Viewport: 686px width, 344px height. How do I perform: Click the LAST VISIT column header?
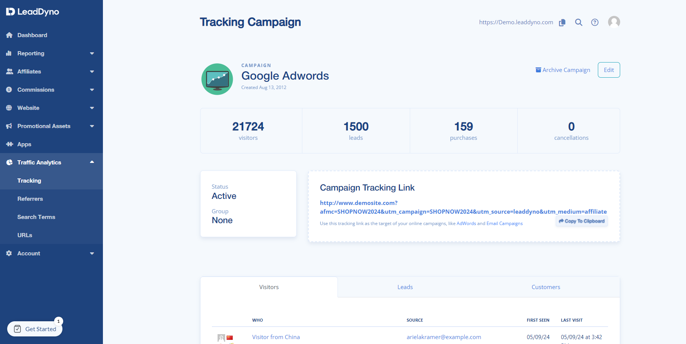pyautogui.click(x=572, y=320)
